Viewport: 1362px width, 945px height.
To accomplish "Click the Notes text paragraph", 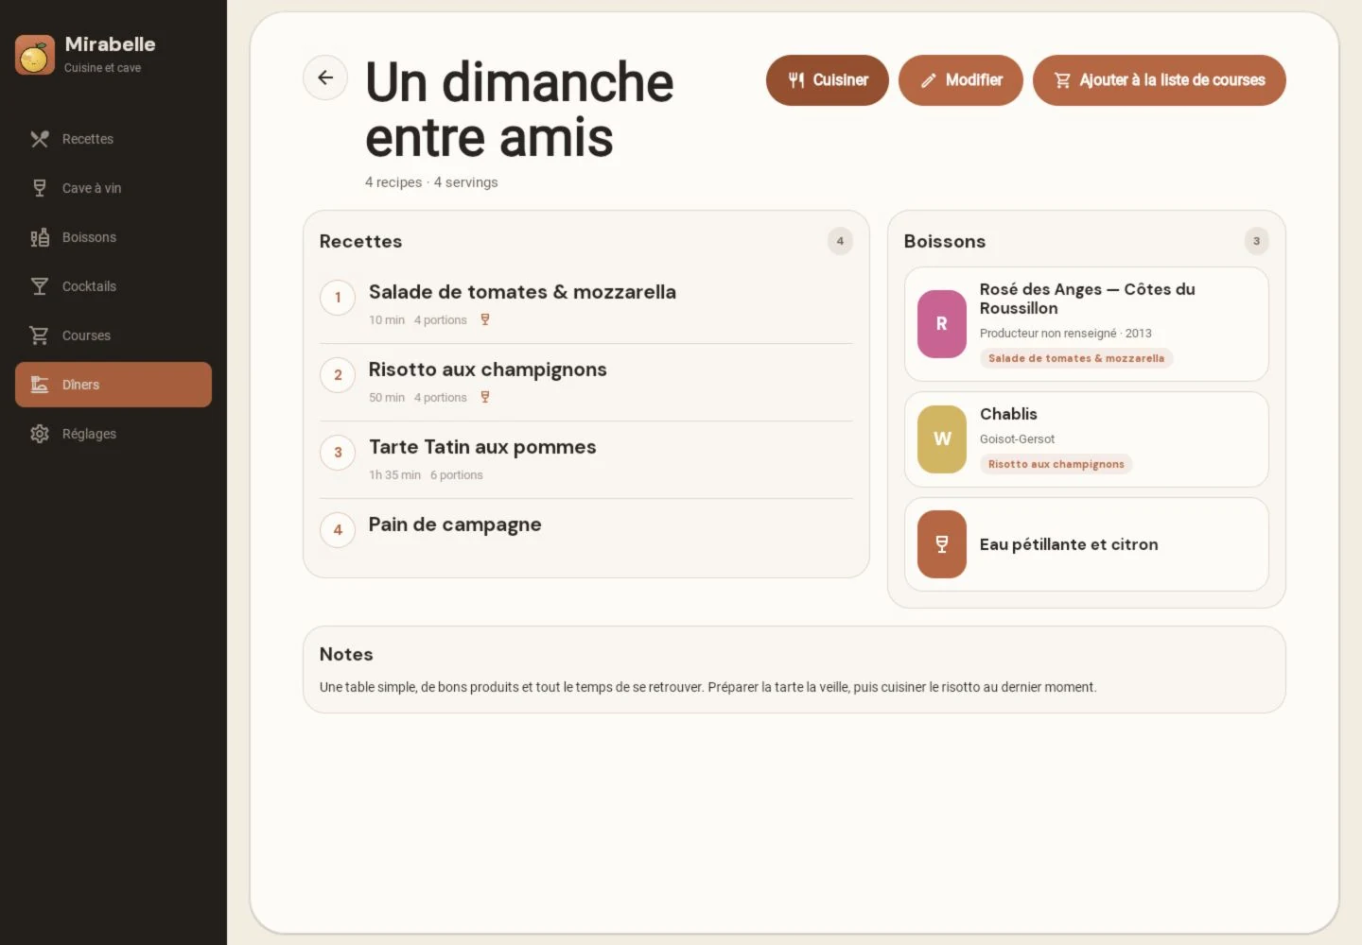I will pos(708,688).
